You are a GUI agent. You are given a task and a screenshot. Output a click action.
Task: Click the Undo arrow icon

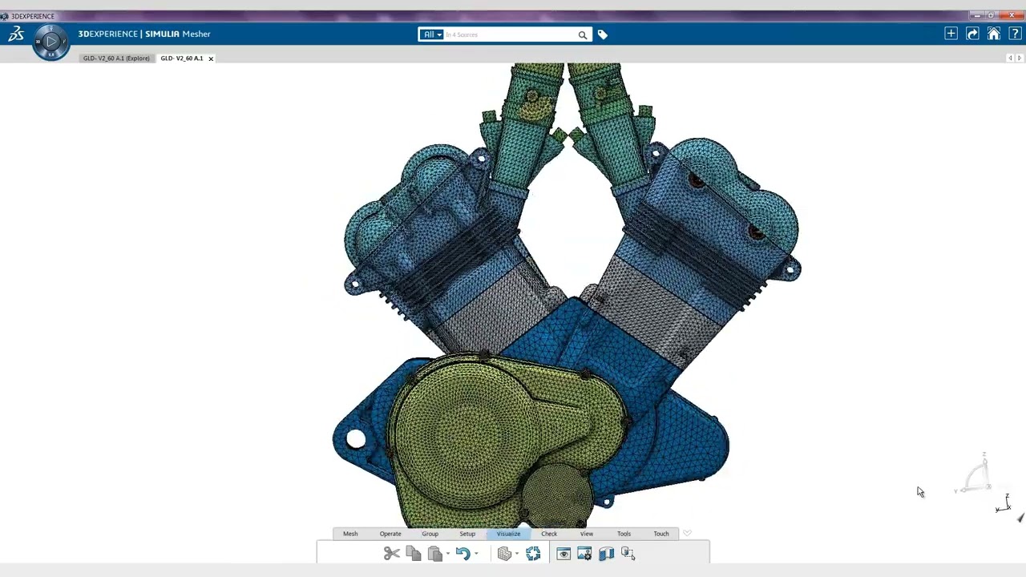[x=463, y=554]
